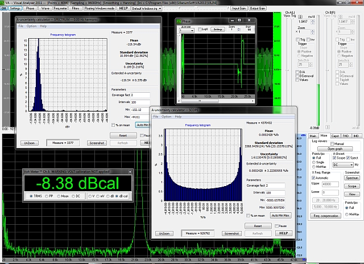Expand the Average dropdown in Phase window

coord(186,30)
